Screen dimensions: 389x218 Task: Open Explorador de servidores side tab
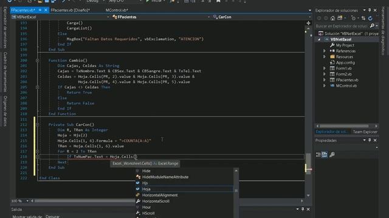[5, 27]
